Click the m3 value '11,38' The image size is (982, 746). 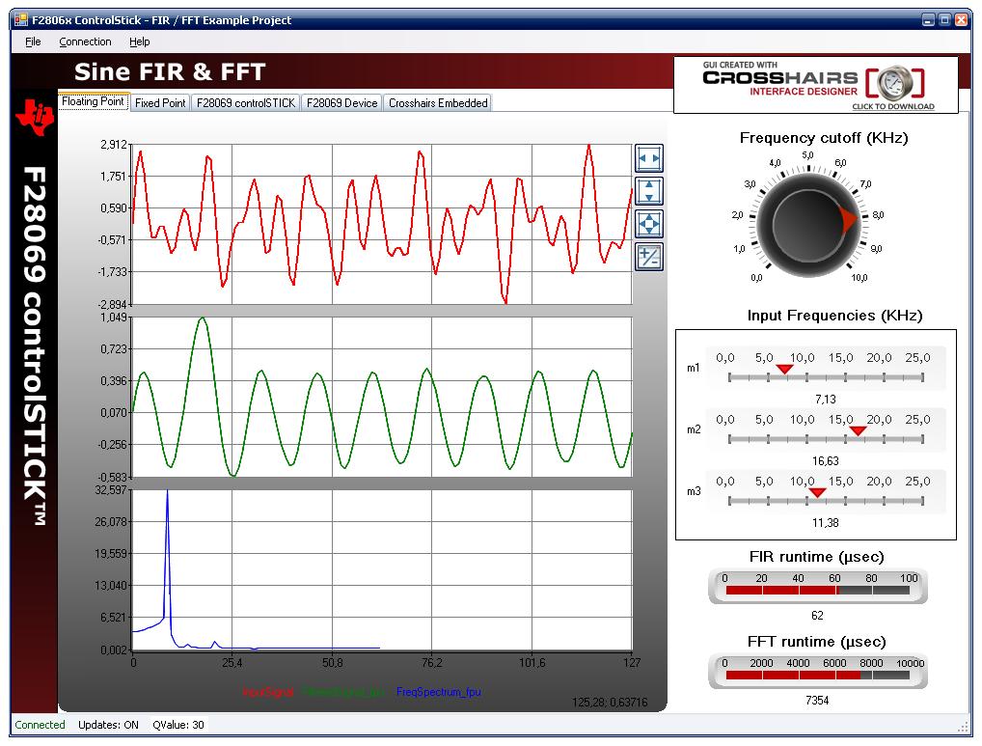826,523
